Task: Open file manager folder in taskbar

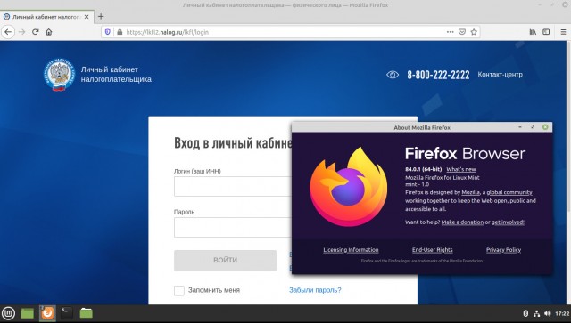Action: pyautogui.click(x=86, y=313)
